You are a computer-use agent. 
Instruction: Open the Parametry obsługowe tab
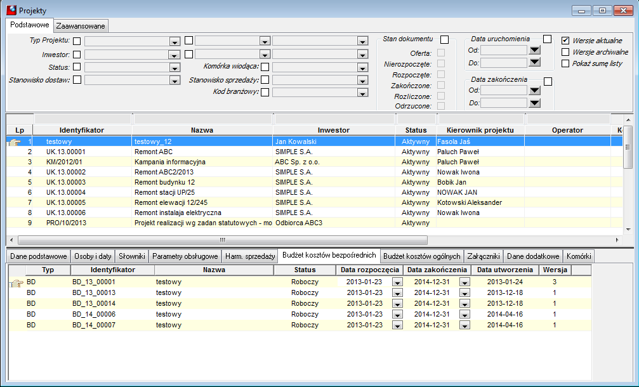[185, 256]
